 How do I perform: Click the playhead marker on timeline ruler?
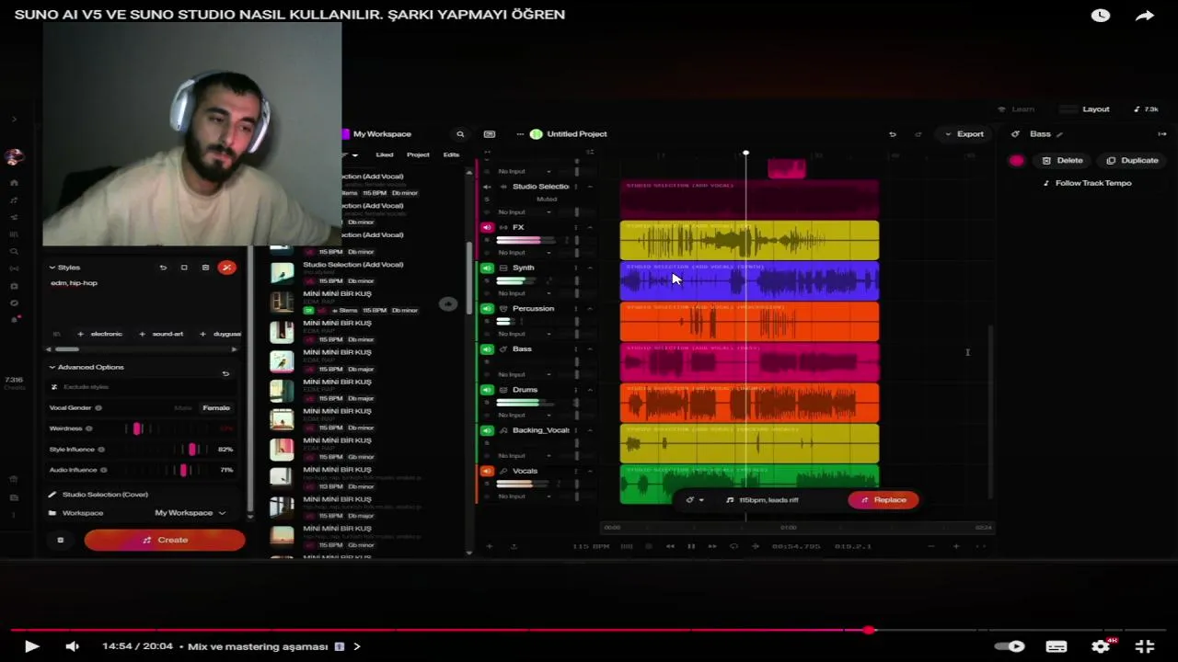[745, 153]
